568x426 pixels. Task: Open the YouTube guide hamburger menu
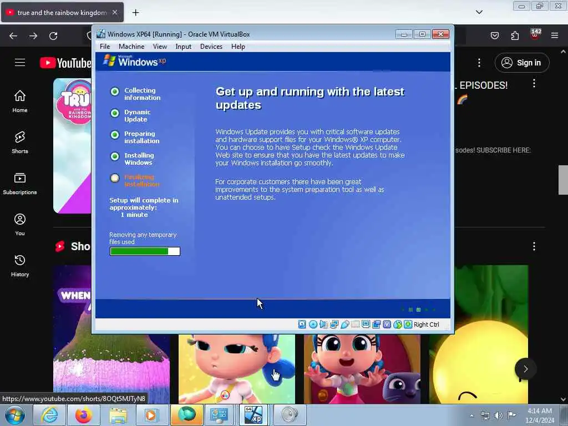click(x=20, y=63)
